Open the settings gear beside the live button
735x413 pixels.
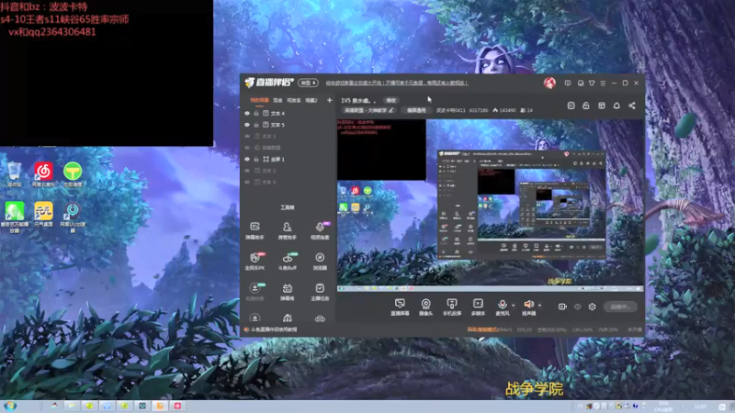(592, 307)
